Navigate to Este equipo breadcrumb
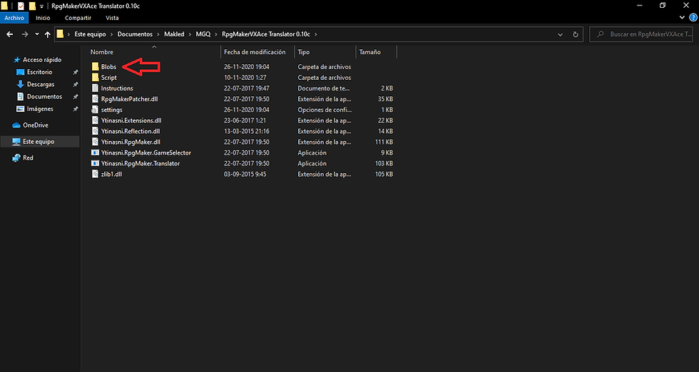Screen dimensions: 699x372 90,34
